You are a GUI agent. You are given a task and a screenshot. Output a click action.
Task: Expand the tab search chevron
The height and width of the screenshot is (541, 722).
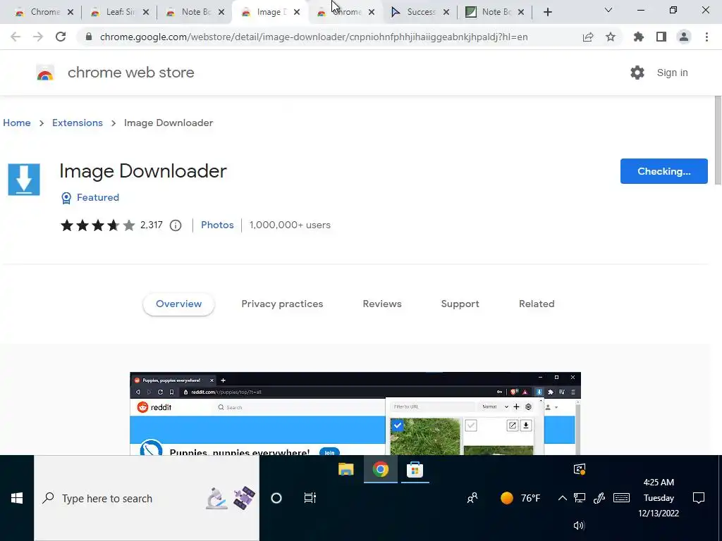pos(608,10)
